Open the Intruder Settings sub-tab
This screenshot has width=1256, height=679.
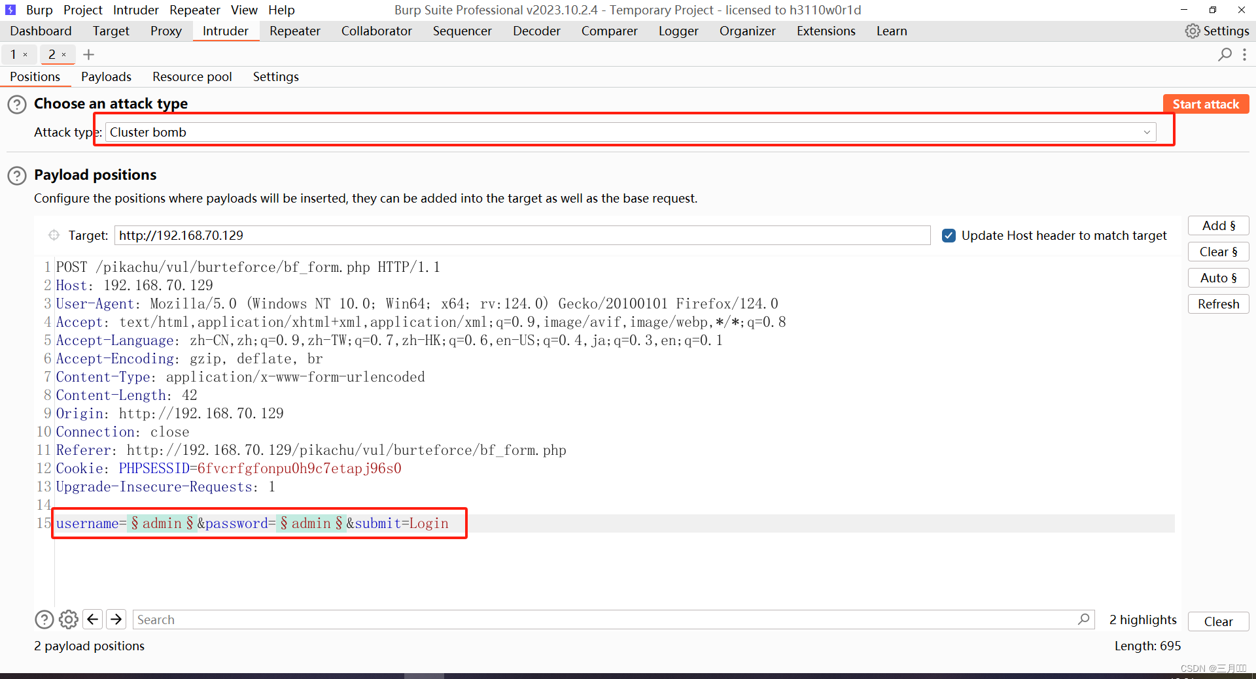[276, 76]
